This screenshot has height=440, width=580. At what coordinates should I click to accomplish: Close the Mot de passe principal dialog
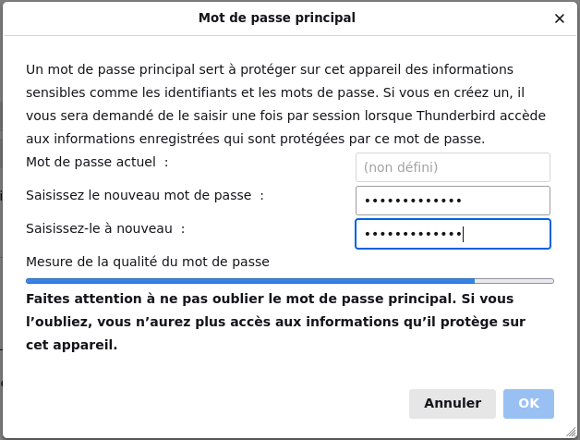559,18
